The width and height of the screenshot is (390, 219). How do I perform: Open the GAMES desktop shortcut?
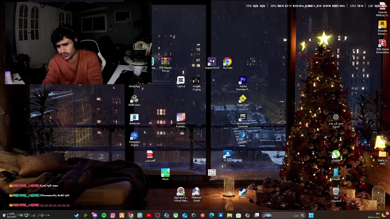(243, 138)
